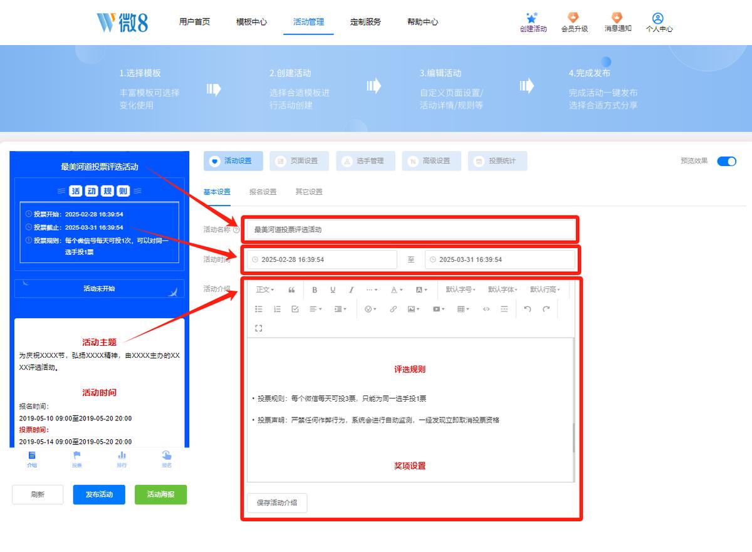Open the 默认字号 font size dropdown
The image size is (752, 552).
point(461,289)
